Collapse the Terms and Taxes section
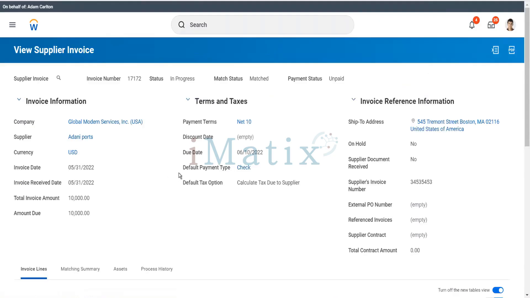The height and width of the screenshot is (298, 530). click(188, 100)
